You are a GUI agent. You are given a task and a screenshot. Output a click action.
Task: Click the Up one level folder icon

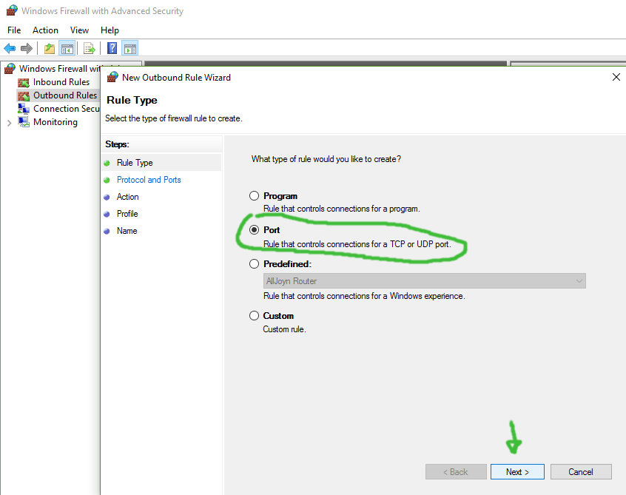tap(50, 49)
